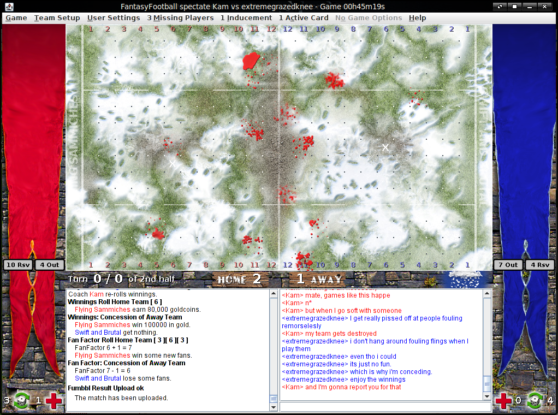Click Kam's 'my team gets destroyed' chat message
Viewport: 558px width, 415px height.
point(329,333)
